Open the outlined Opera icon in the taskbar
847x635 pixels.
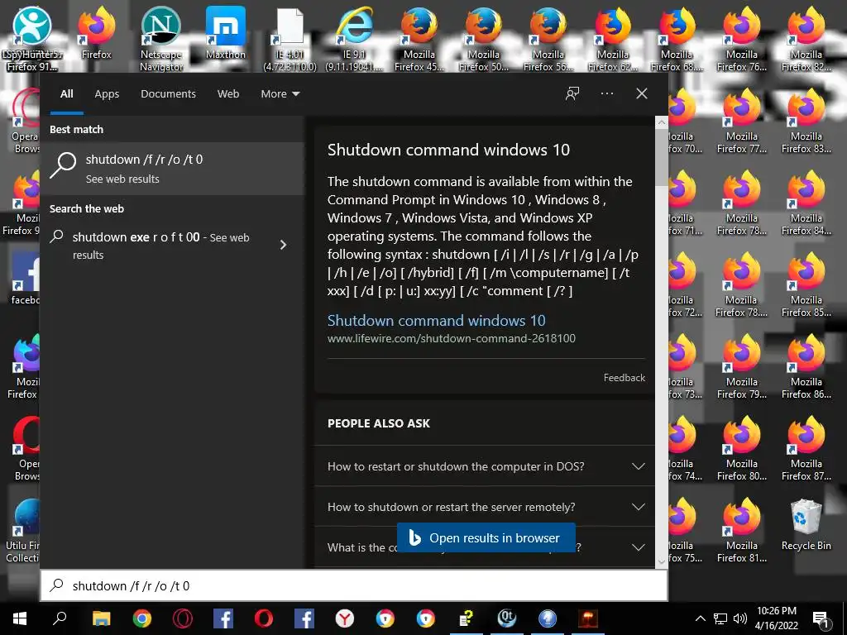pyautogui.click(x=183, y=618)
